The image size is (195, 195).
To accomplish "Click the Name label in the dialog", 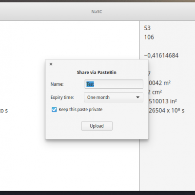I will pos(57,84).
